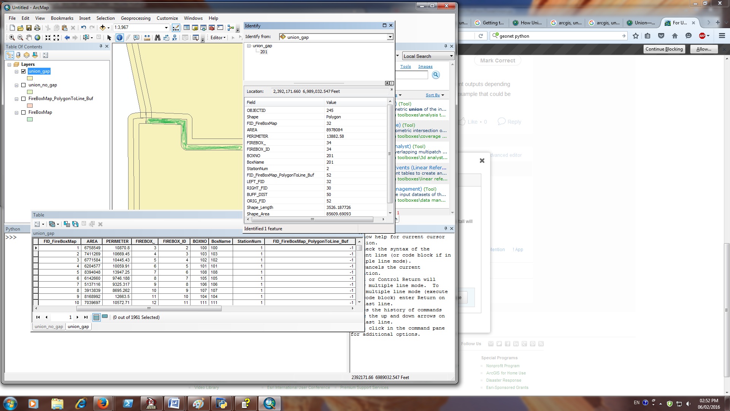
Task: Check the union_no_gap layer visibility
Action: [x=24, y=85]
